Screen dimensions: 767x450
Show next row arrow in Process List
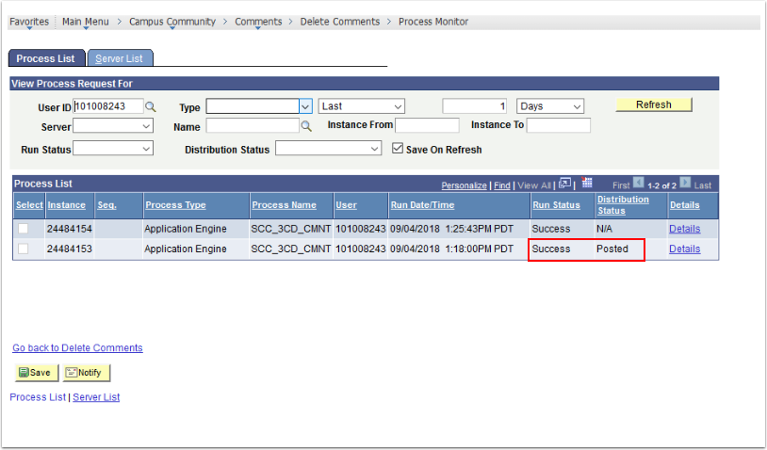click(685, 183)
